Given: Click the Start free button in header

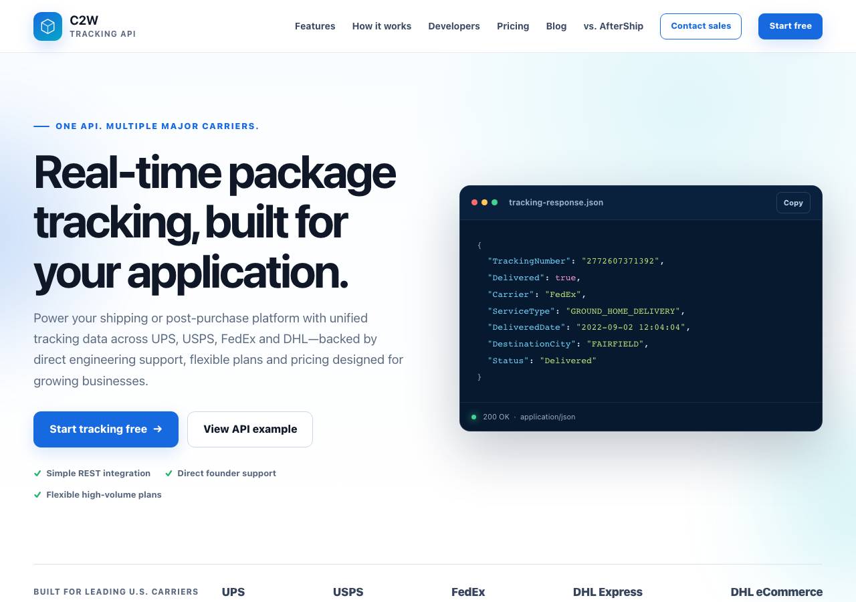Looking at the screenshot, I should pos(790,26).
